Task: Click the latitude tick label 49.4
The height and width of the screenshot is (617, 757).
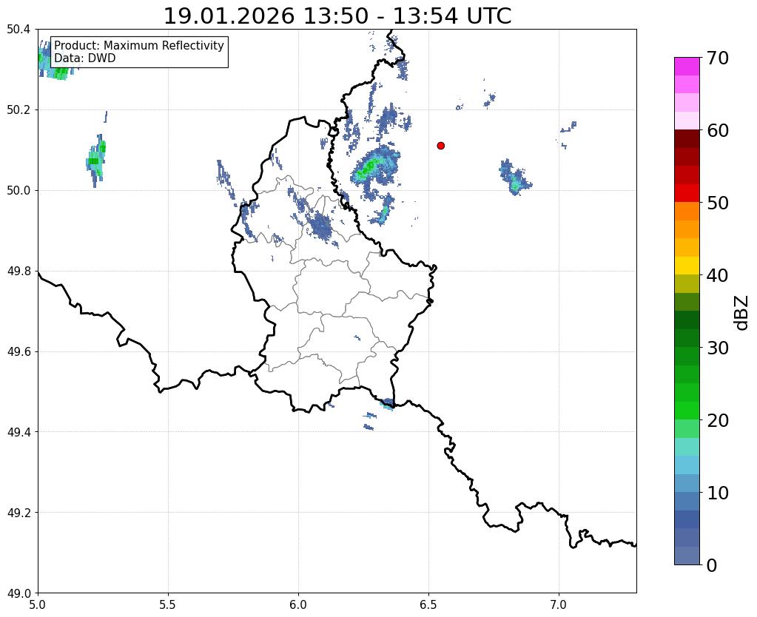Action: 18,432
